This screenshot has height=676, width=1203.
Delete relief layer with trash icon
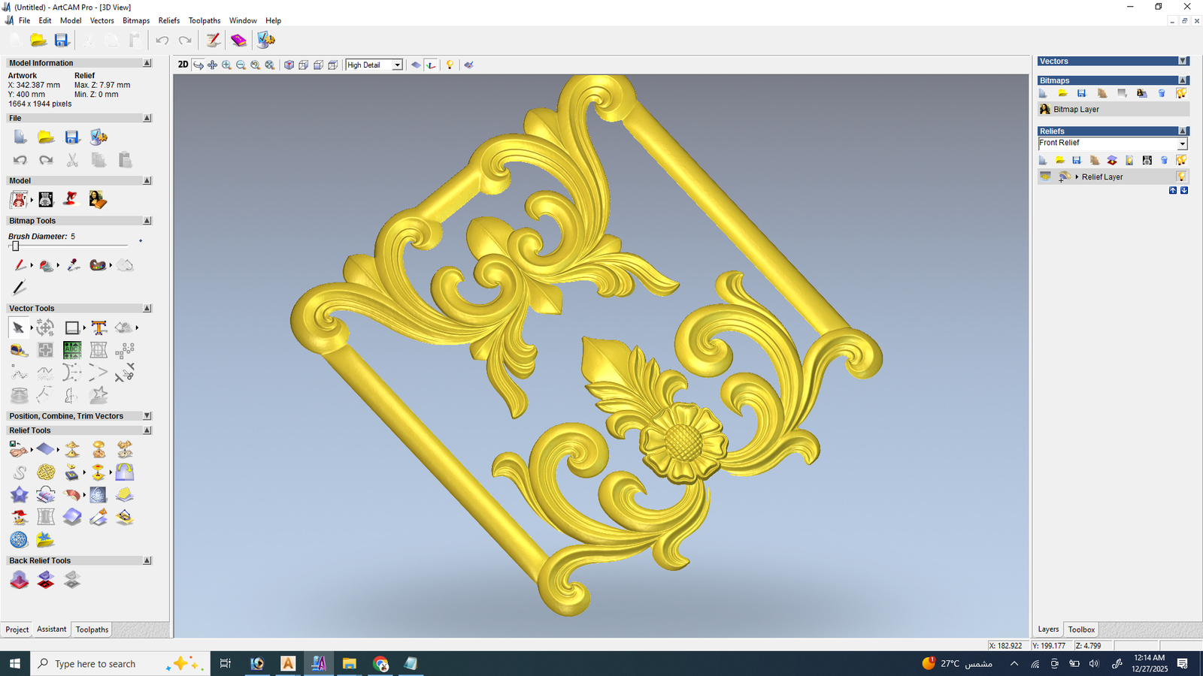pos(1164,160)
